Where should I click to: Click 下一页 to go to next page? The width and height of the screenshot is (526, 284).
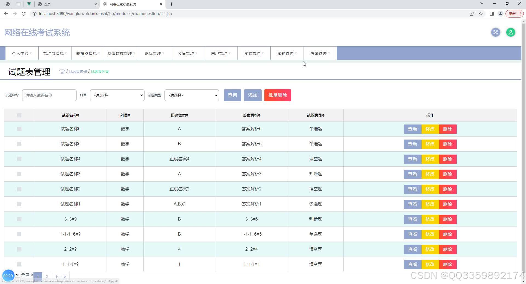(x=60, y=276)
